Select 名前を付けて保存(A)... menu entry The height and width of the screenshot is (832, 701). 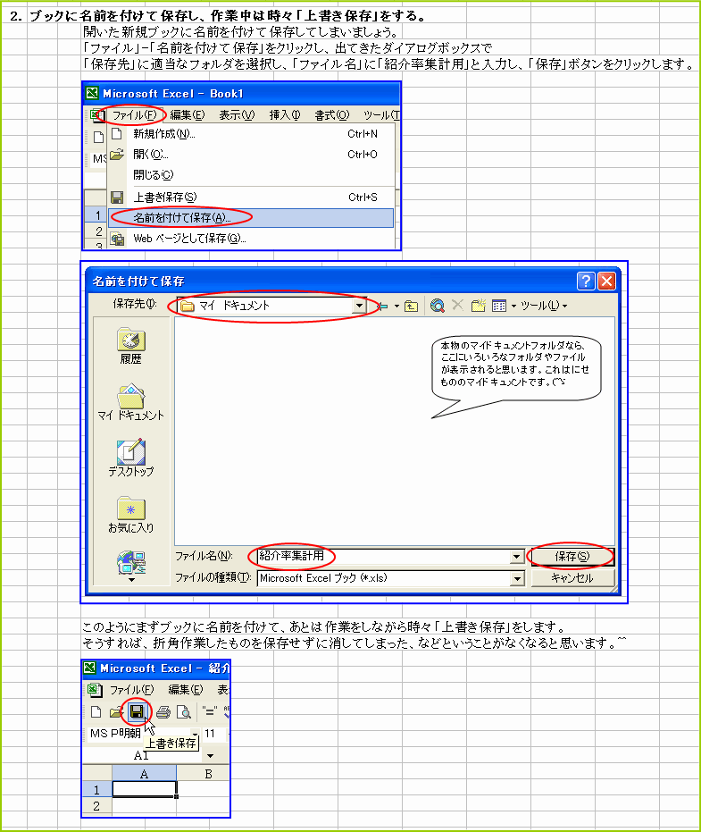point(251,217)
